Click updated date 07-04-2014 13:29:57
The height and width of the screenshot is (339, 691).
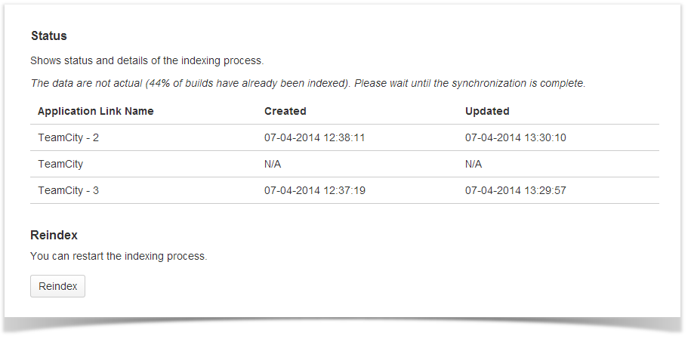[x=515, y=190]
